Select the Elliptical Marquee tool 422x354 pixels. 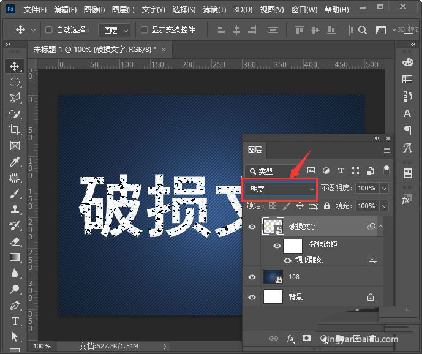14,82
